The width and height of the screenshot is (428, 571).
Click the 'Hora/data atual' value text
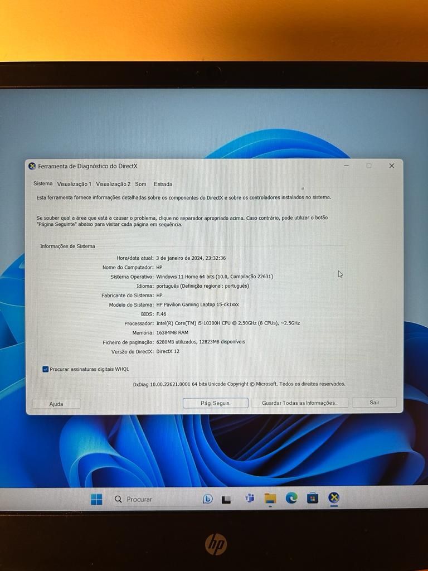(191, 258)
